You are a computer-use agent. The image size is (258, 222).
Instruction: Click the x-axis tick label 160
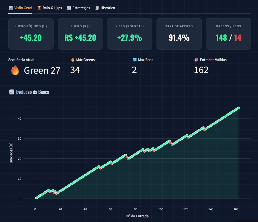click(x=236, y=209)
